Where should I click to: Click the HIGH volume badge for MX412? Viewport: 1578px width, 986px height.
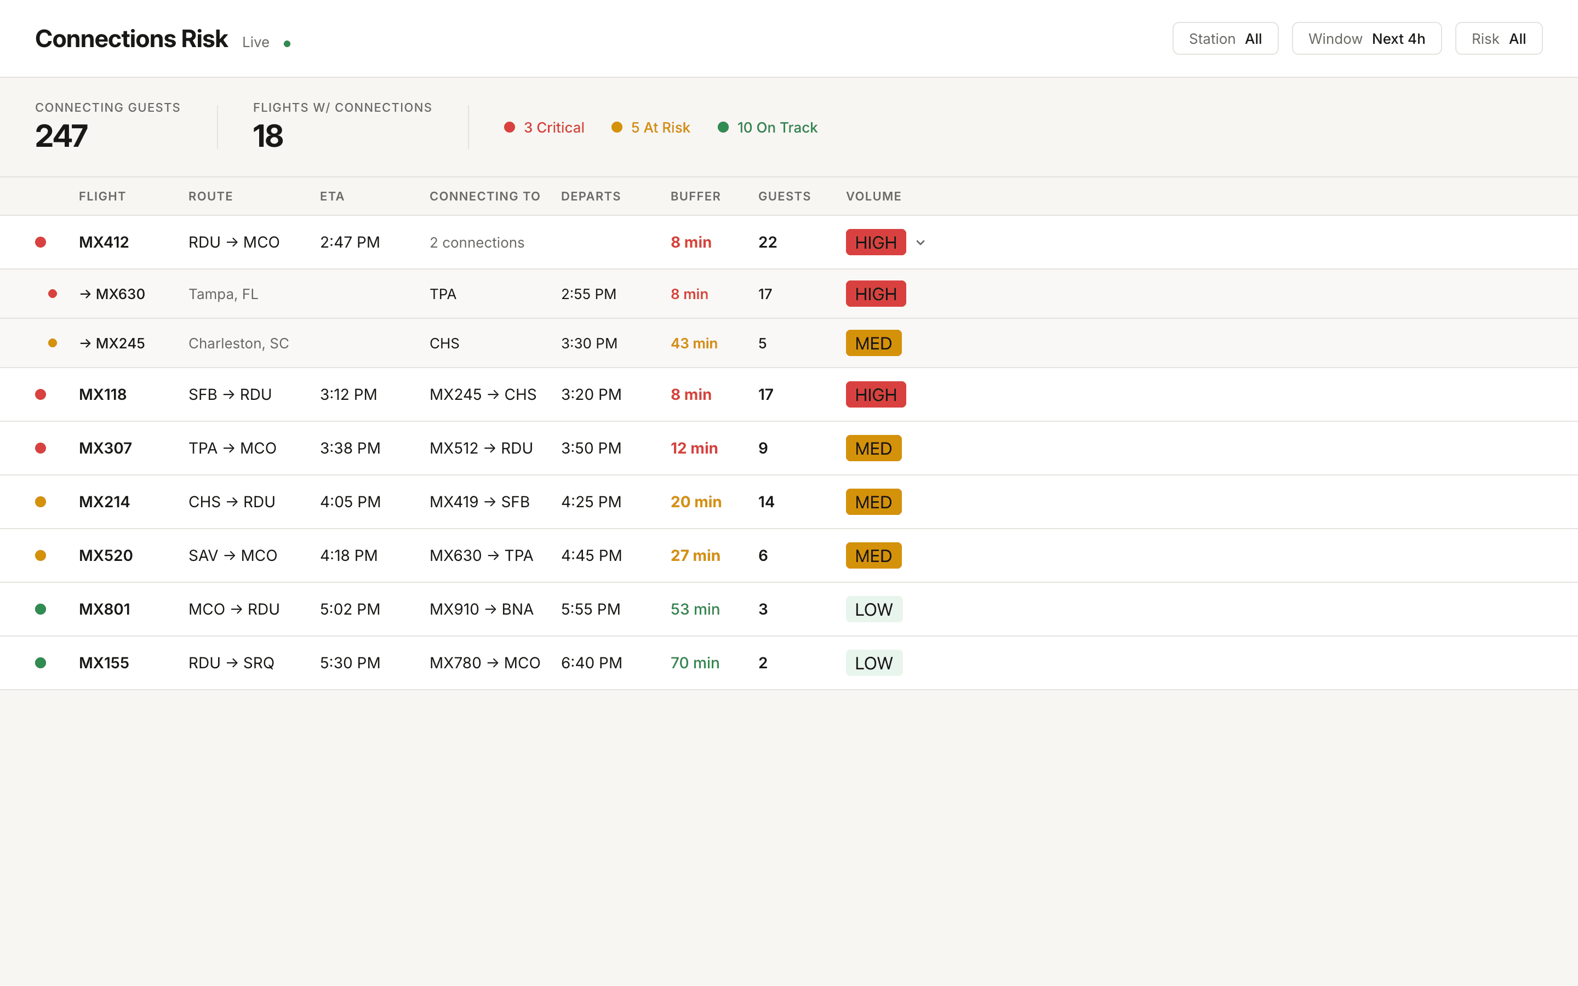click(x=876, y=242)
